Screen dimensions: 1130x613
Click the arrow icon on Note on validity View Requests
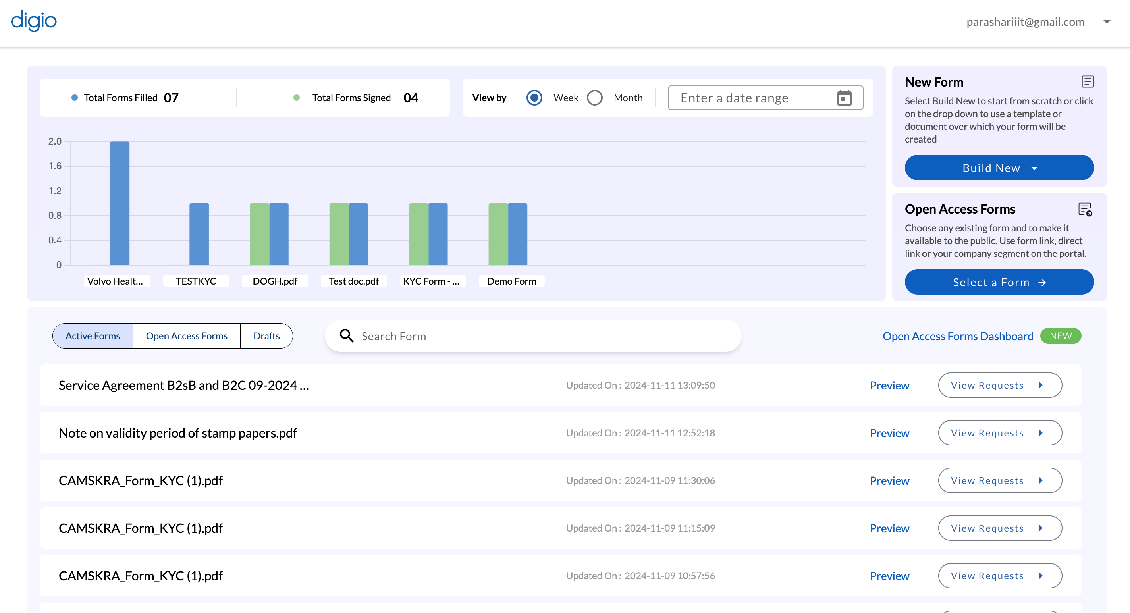coord(1040,433)
